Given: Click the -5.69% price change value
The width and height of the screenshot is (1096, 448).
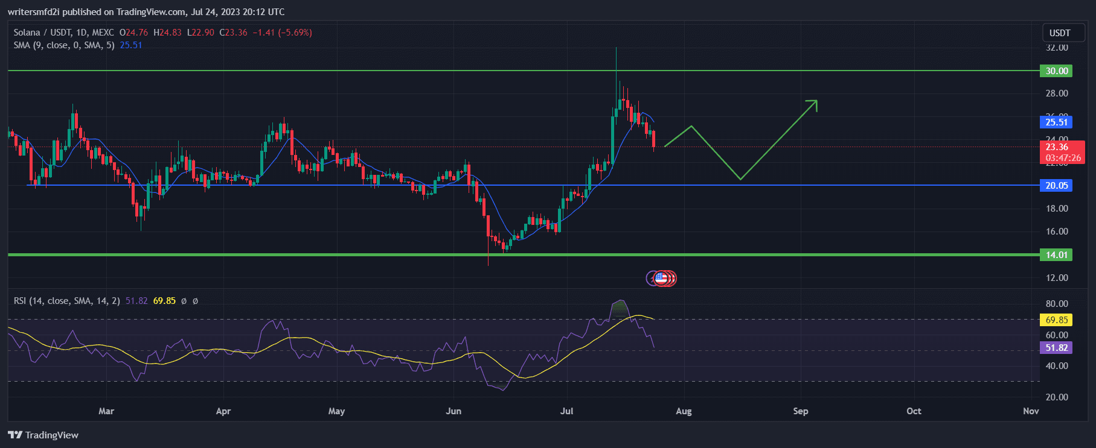Looking at the screenshot, I should pos(295,33).
